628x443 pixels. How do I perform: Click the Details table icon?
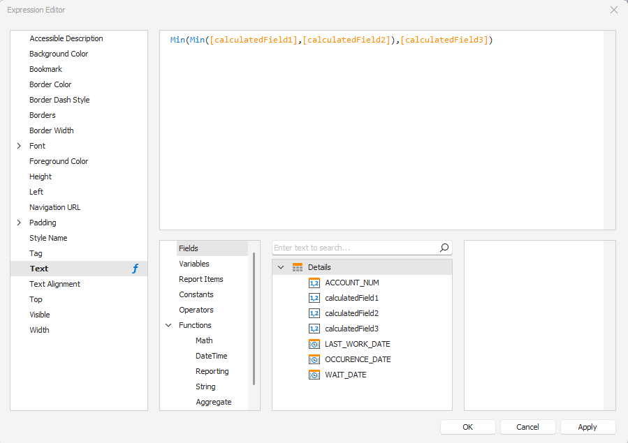tap(298, 267)
